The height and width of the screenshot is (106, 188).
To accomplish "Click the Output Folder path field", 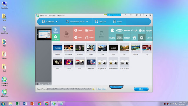I will pos(70,89).
